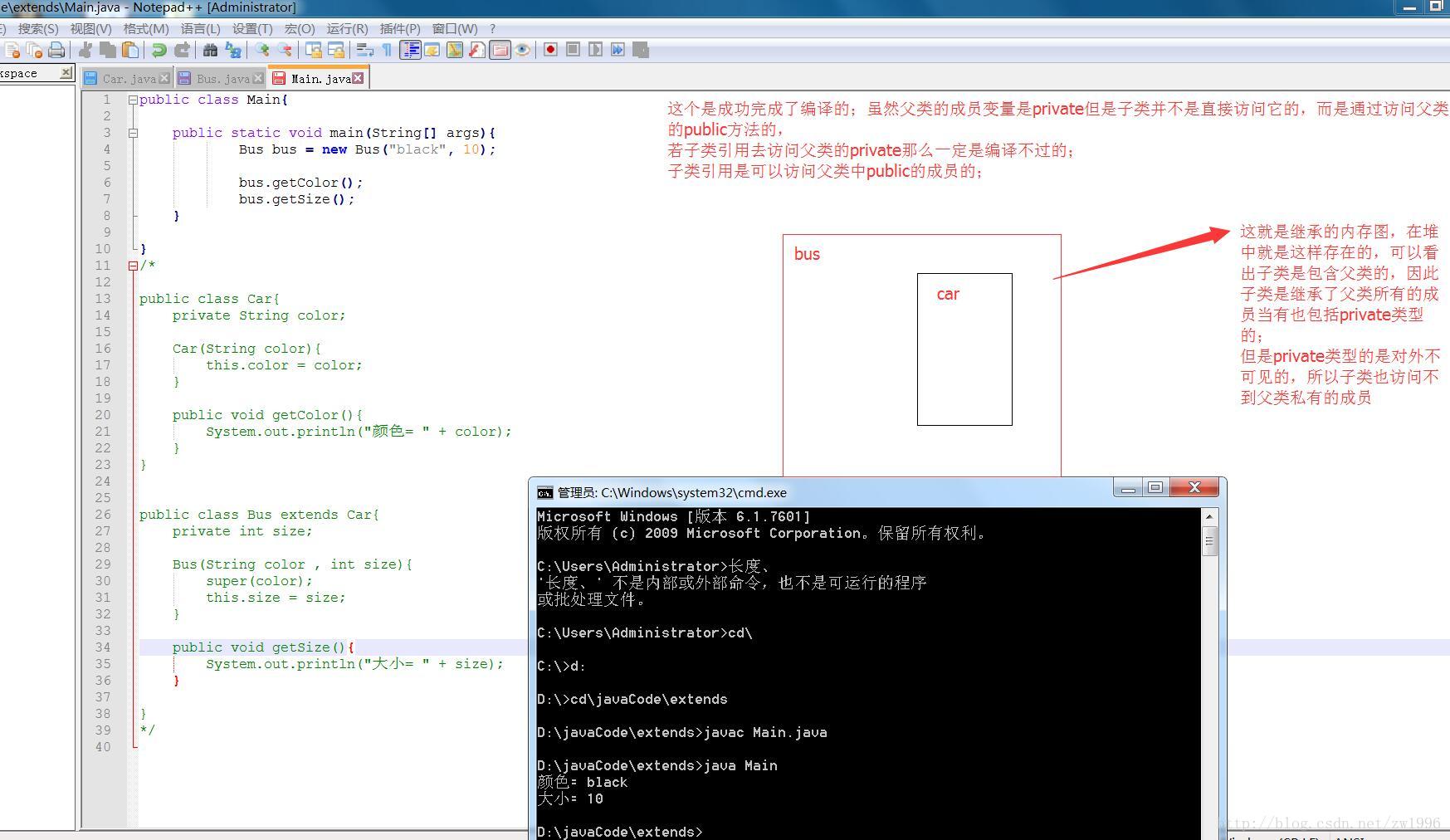Maximize the cmd.exe window
The image size is (1450, 840).
(1155, 488)
